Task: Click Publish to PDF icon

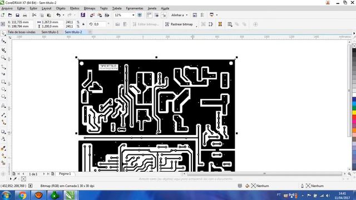Action: pos(107,15)
